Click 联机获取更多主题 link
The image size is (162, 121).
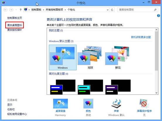(141, 37)
